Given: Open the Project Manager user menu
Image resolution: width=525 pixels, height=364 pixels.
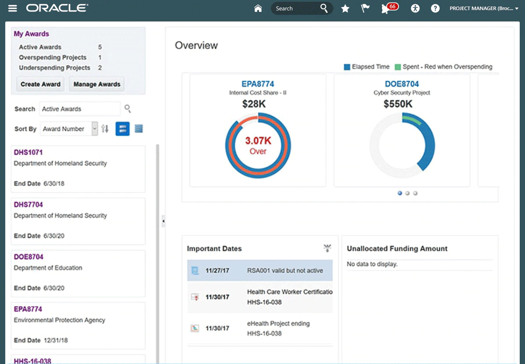Looking at the screenshot, I should [x=484, y=8].
